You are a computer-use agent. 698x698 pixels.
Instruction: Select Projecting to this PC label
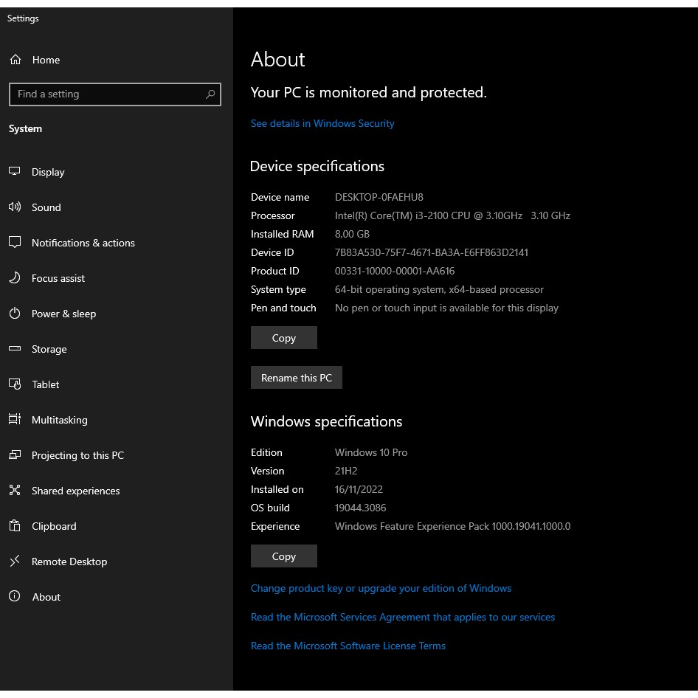click(x=78, y=455)
